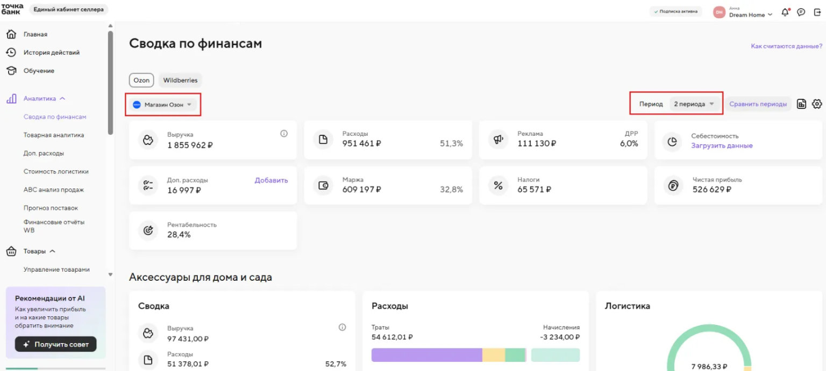
Task: Switch to the Wildberries marketplace tab
Action: (180, 80)
